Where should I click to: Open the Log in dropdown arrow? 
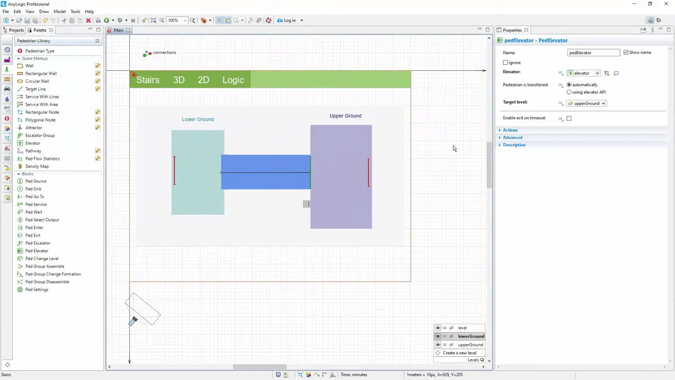click(301, 20)
